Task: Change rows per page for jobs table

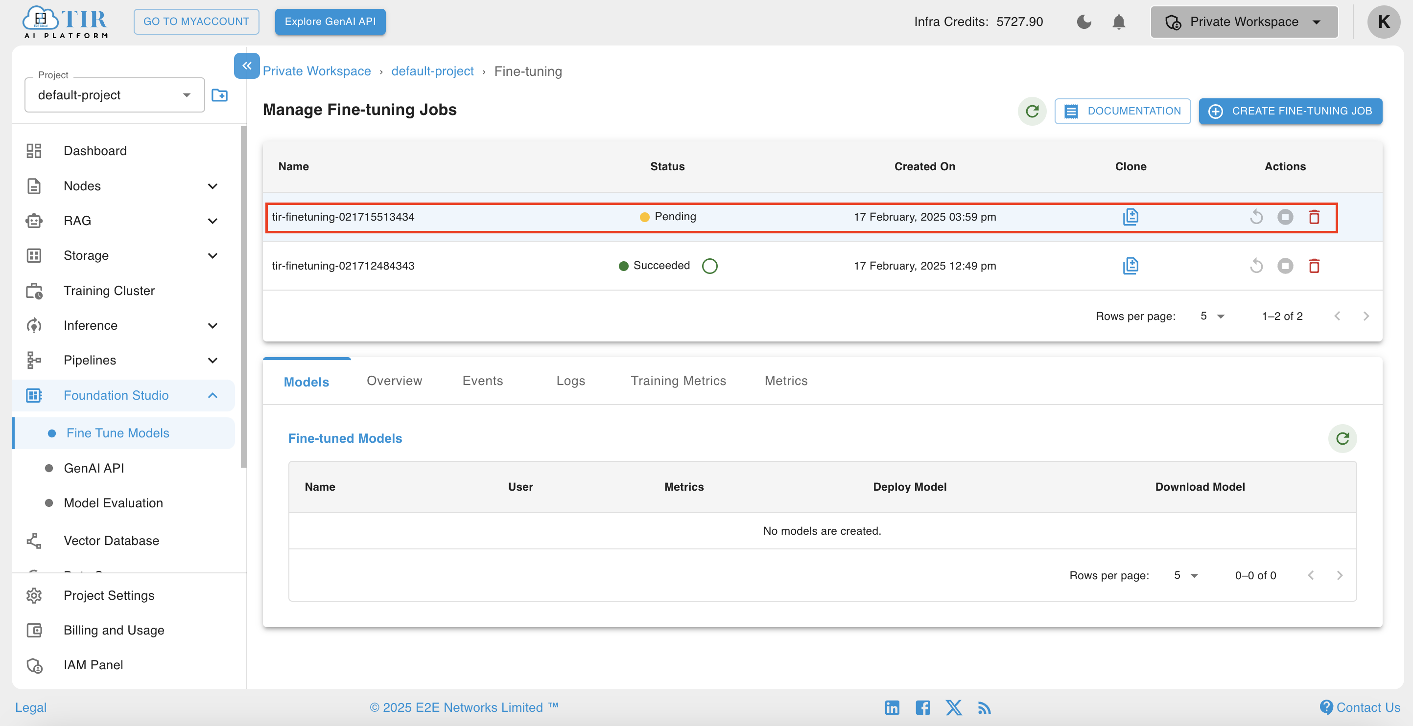Action: 1212,316
